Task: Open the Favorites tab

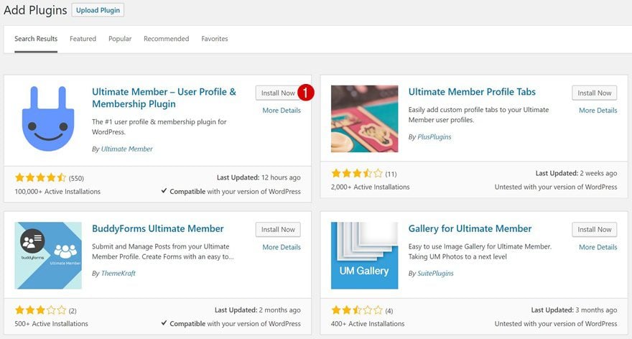Action: 215,39
